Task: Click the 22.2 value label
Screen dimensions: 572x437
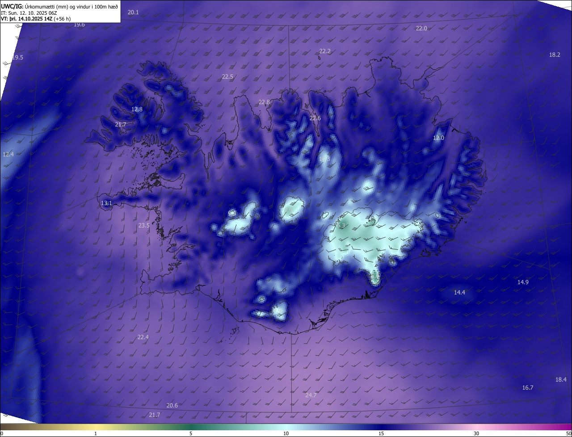Action: tap(325, 51)
